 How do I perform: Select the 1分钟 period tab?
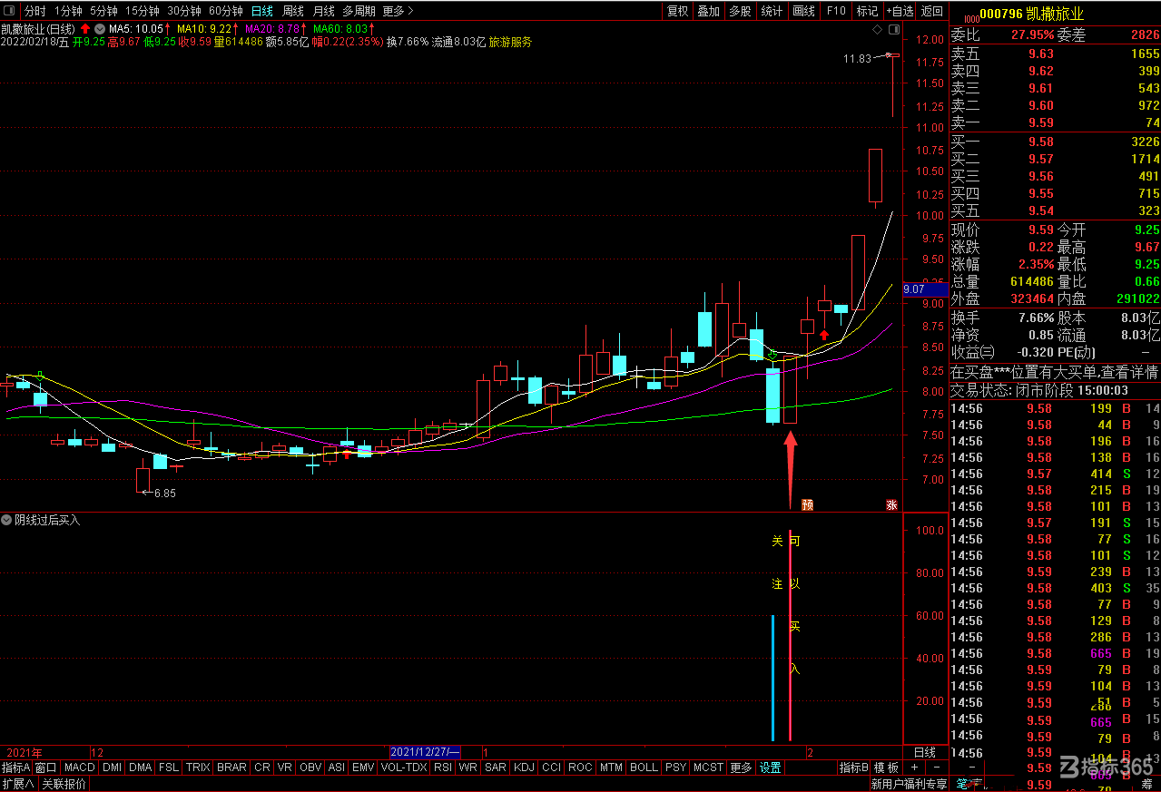pyautogui.click(x=68, y=11)
